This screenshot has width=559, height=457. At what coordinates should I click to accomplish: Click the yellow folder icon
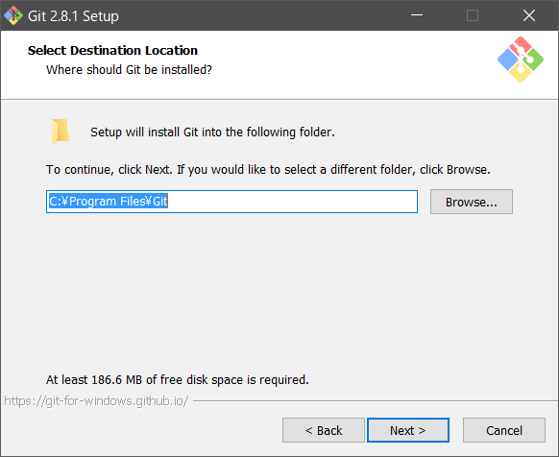[x=61, y=132]
